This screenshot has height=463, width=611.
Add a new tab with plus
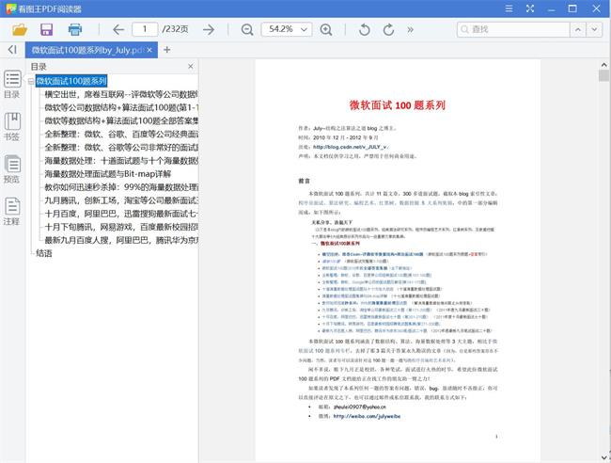tap(166, 50)
